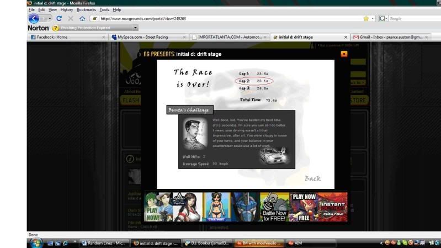
Task: Open the Google search engine selector
Action: pos(383,19)
